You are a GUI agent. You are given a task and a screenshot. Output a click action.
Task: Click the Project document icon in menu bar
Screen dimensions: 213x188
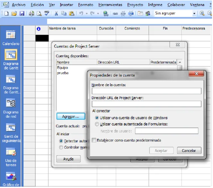(6, 4)
